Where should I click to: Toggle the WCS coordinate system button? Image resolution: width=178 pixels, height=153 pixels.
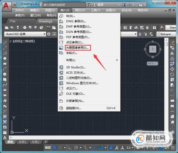152,63
